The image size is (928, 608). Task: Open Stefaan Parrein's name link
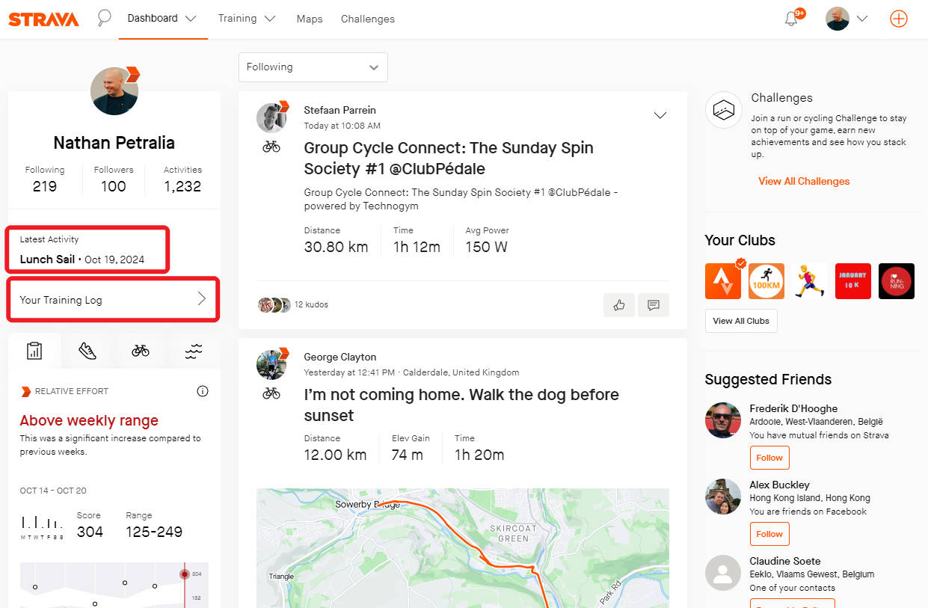[339, 110]
